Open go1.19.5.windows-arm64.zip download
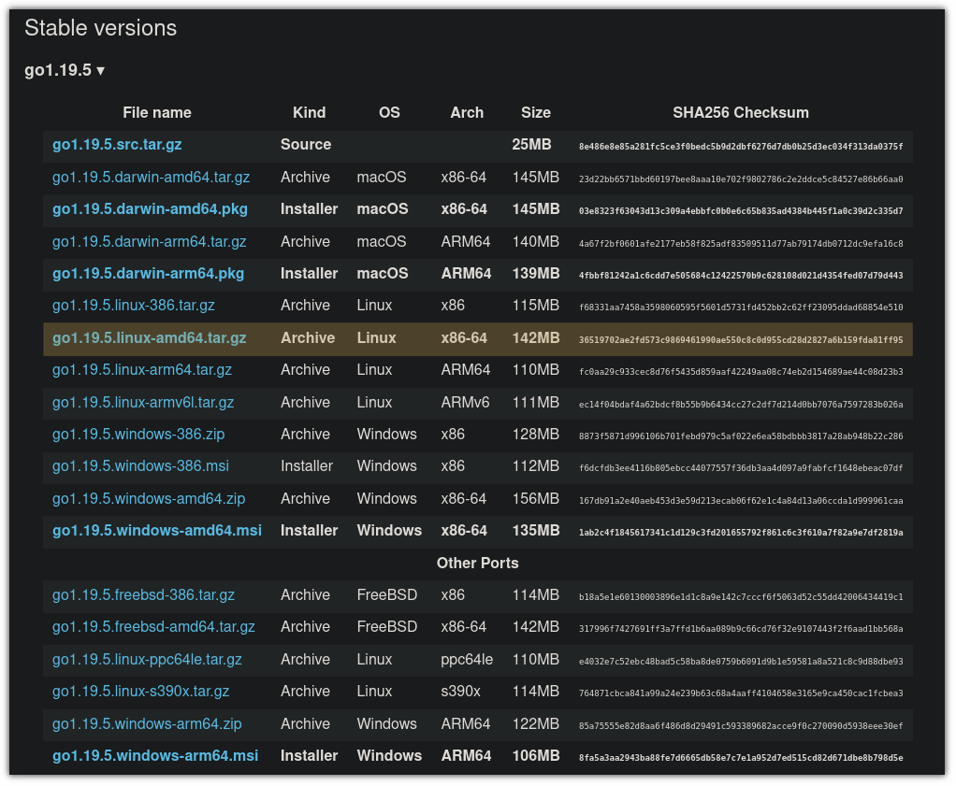 coord(147,724)
